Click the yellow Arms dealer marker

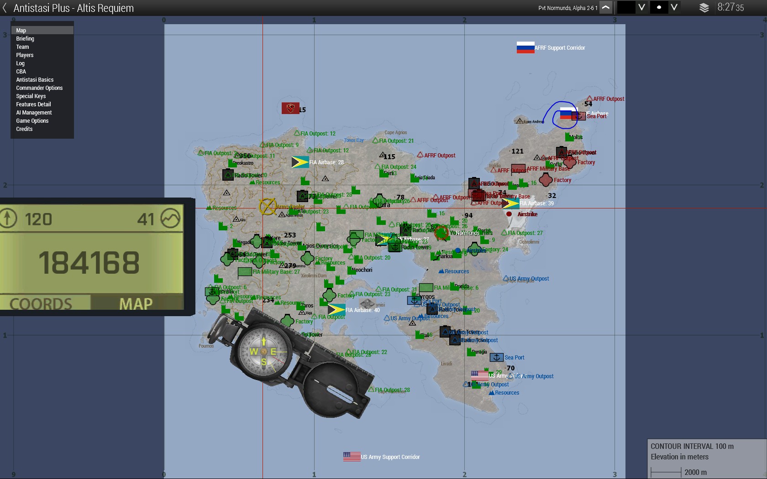[x=268, y=206]
